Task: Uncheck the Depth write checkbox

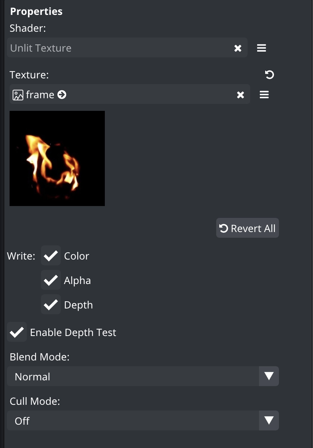Action: pos(51,305)
